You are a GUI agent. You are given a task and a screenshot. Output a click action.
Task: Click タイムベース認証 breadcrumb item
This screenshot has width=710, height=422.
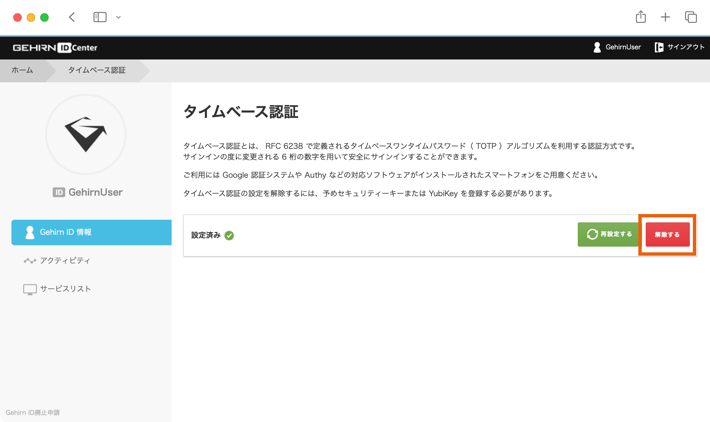pyautogui.click(x=97, y=70)
